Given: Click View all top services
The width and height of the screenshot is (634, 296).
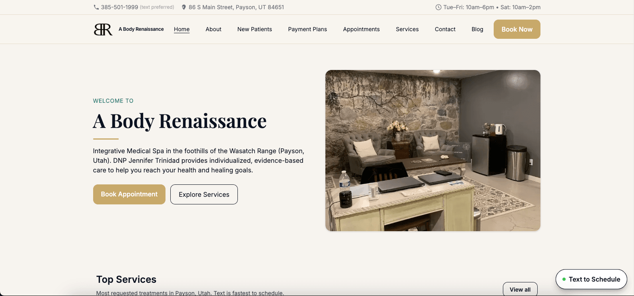Looking at the screenshot, I should point(520,289).
